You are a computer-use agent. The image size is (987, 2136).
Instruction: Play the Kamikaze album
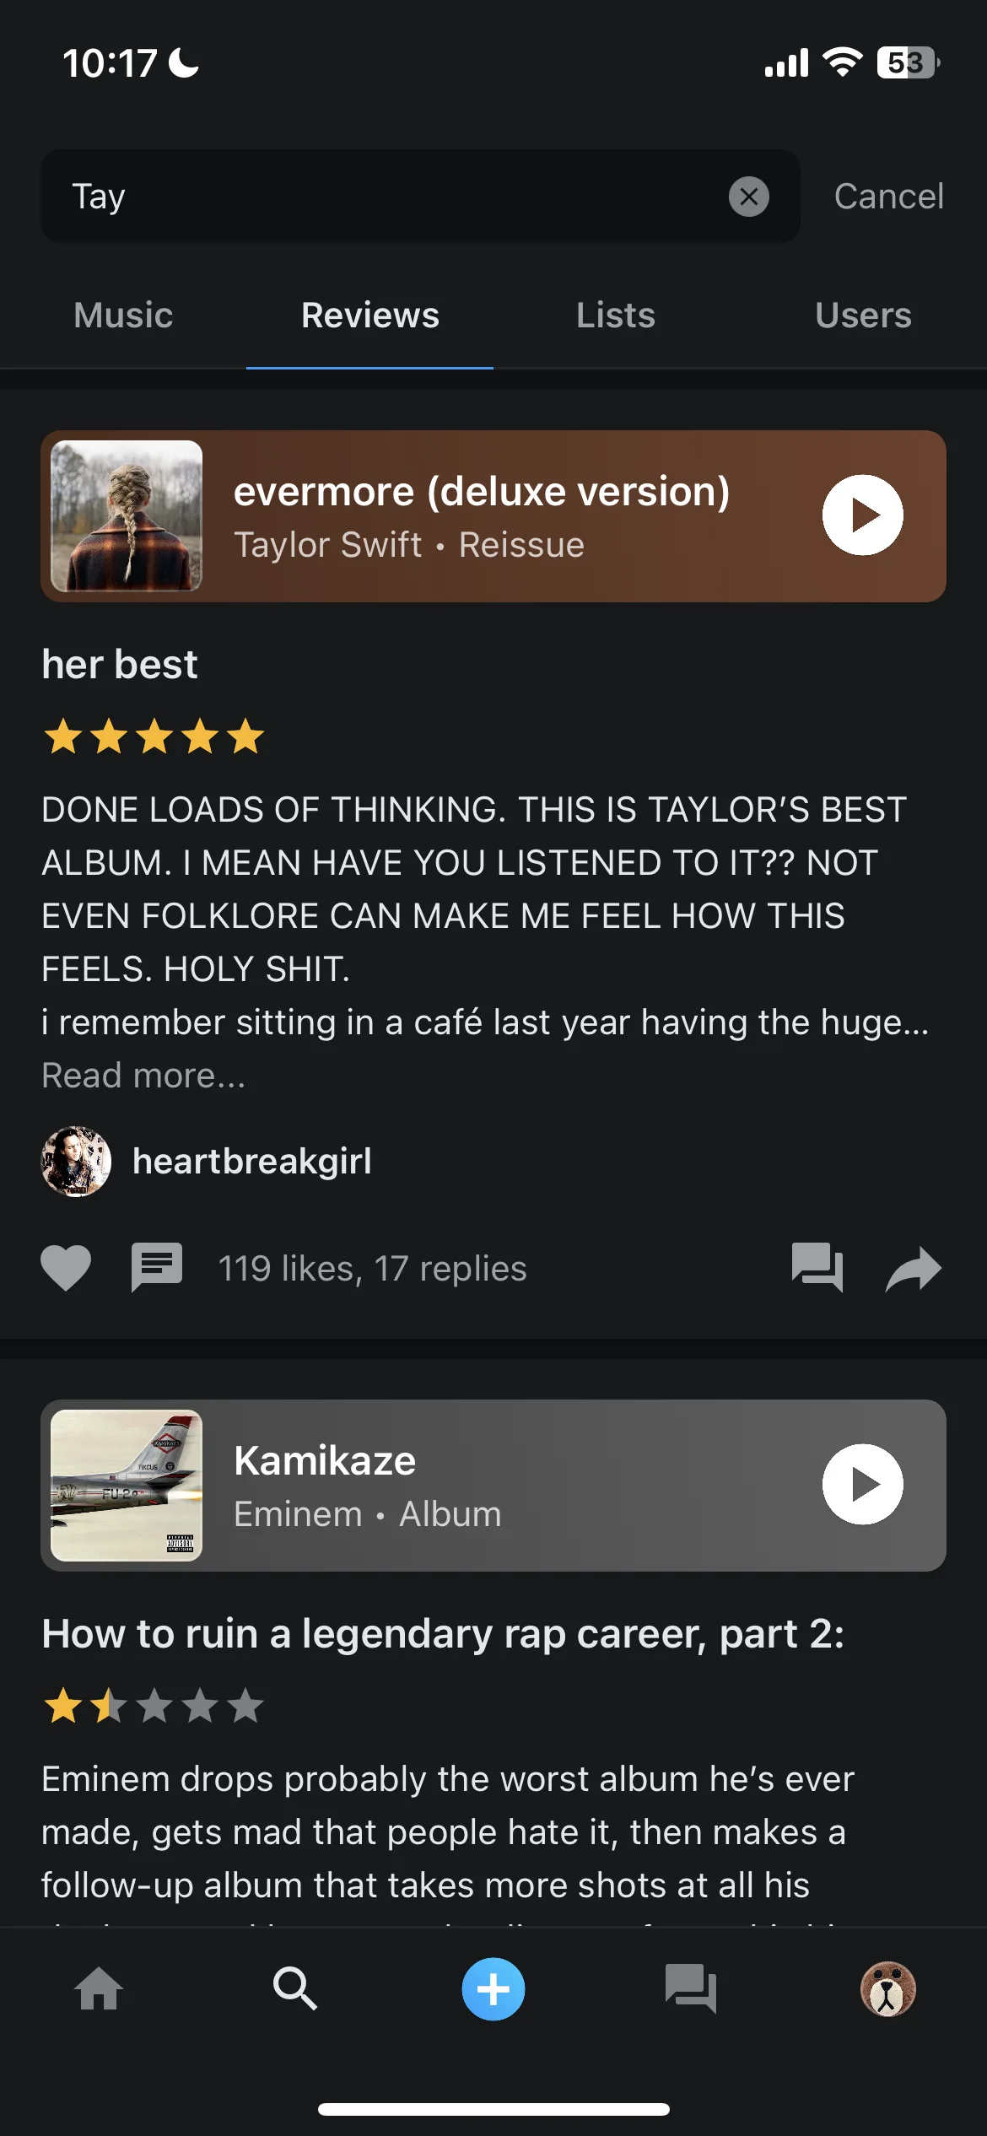(862, 1485)
